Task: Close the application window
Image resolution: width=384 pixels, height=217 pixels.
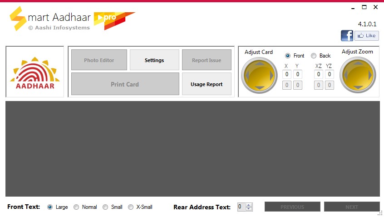Action: tap(376, 7)
